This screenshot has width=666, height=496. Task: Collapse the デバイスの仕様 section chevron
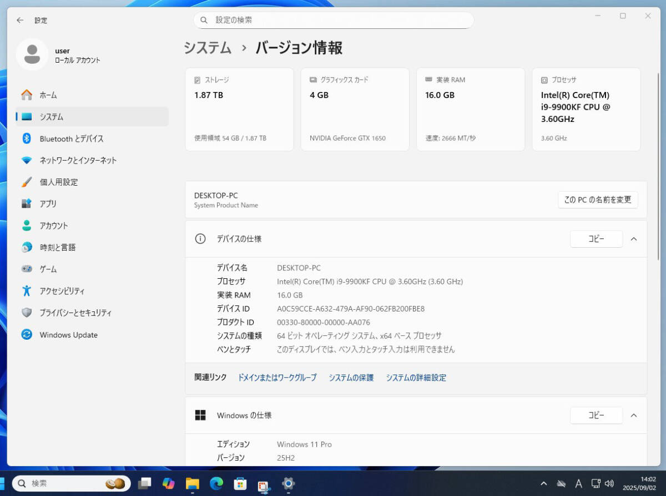pyautogui.click(x=634, y=239)
